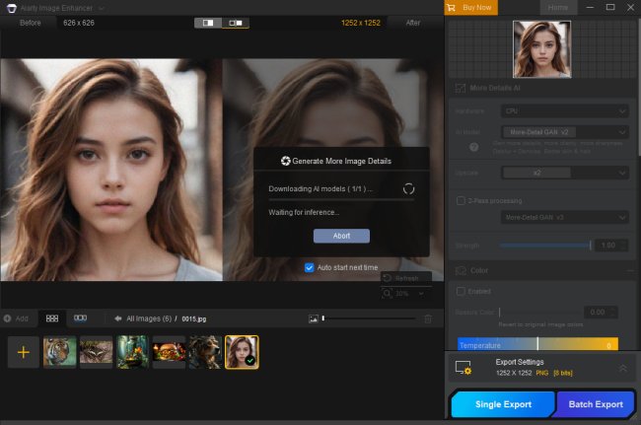Click the yellow plus add tile
641x425 pixels.
(24, 352)
